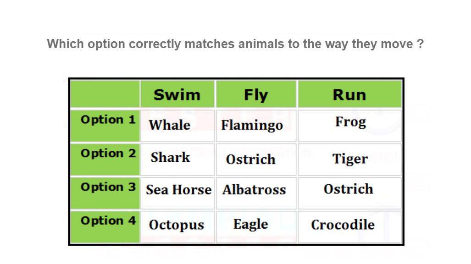Select Ostrich in the Run column

349,189
